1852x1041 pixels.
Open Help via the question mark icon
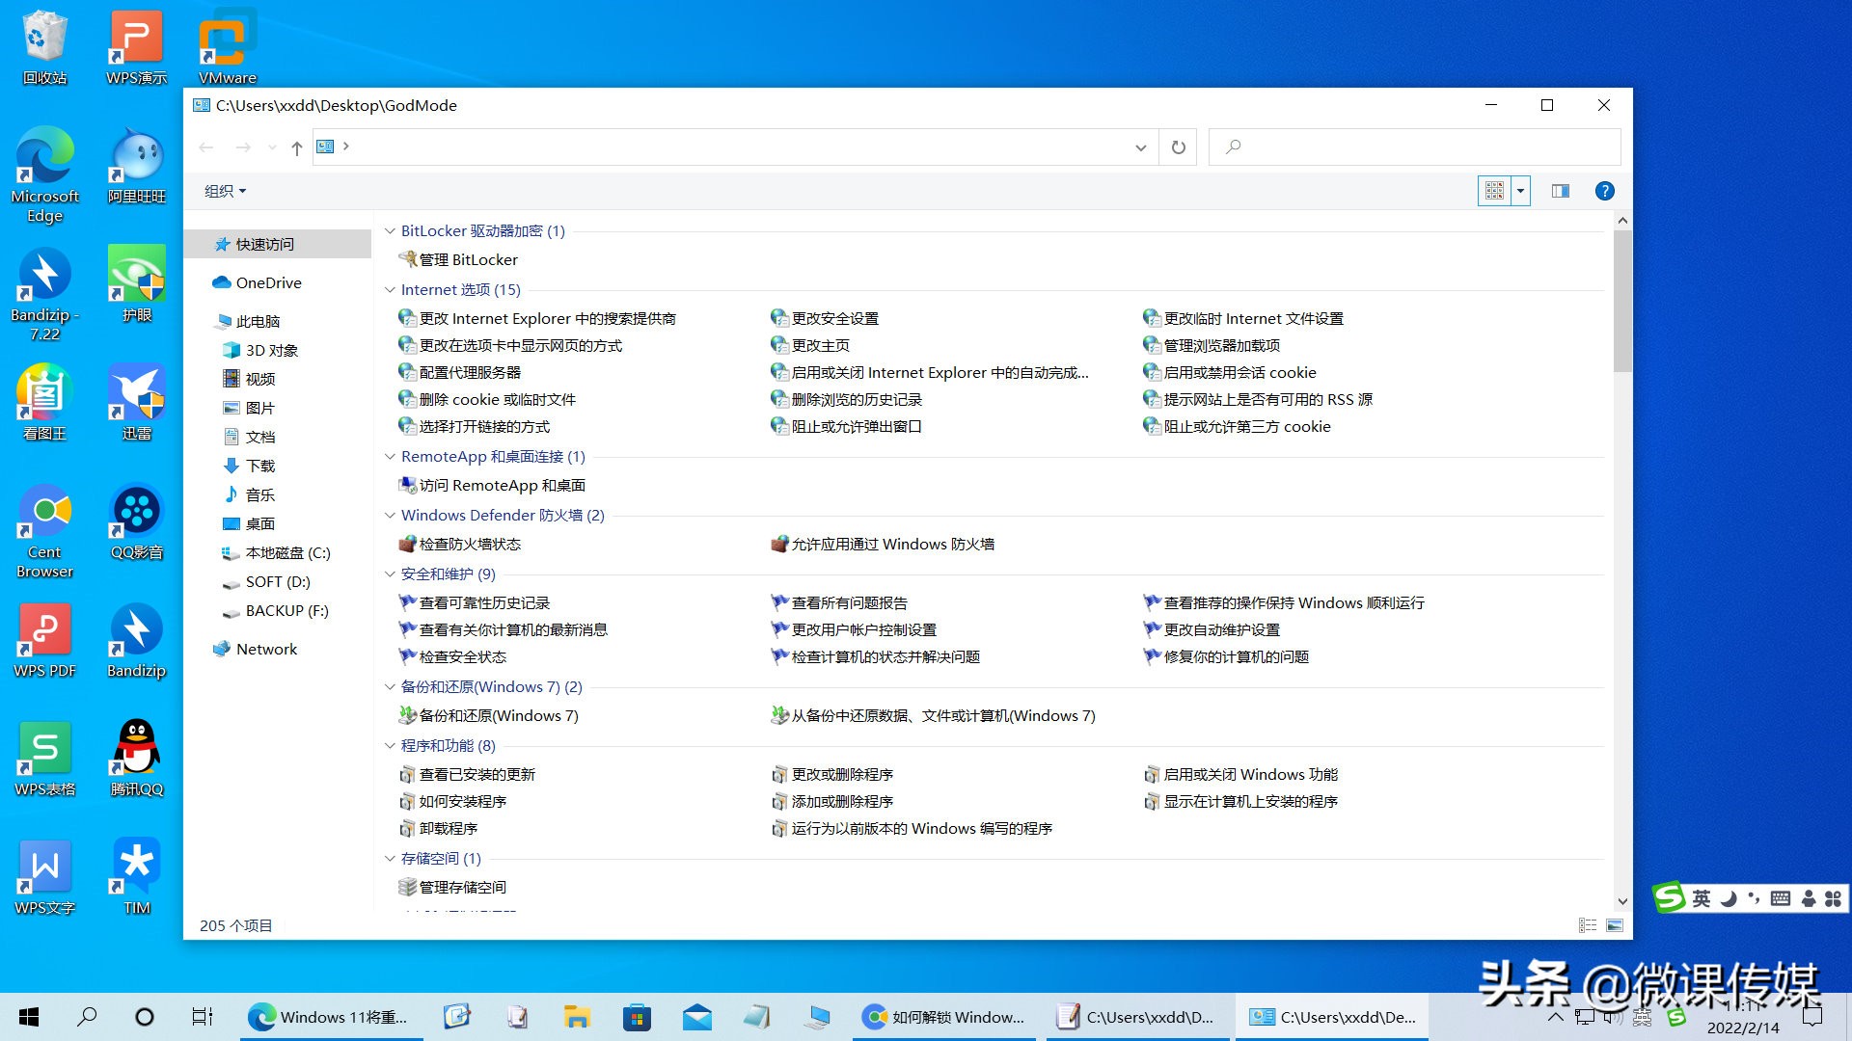pos(1604,190)
